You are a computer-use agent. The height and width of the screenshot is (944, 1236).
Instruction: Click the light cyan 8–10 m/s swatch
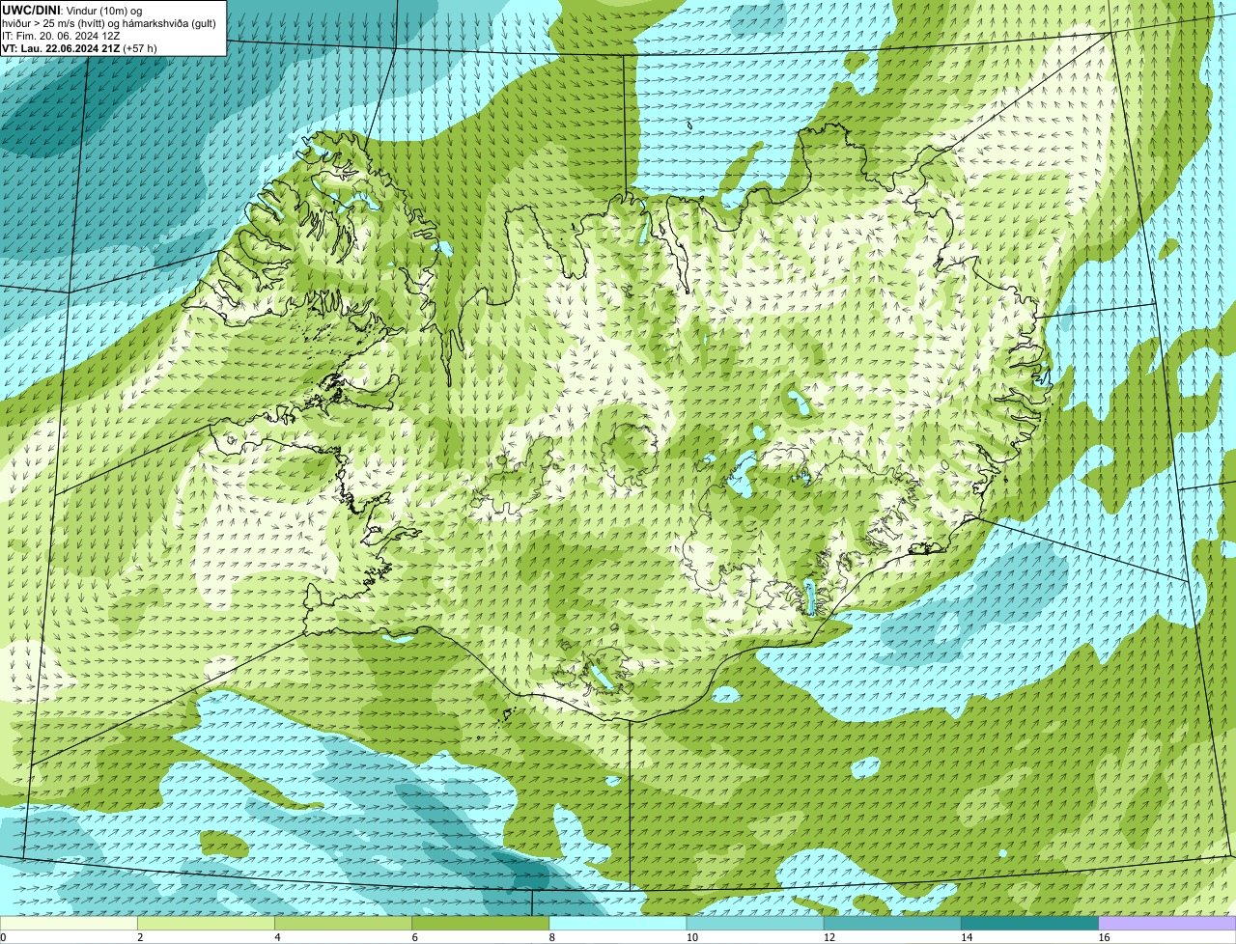618,924
